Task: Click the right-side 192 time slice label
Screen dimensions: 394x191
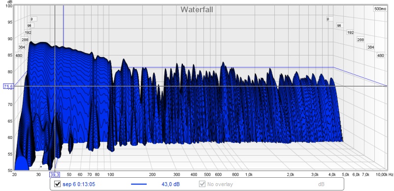Action: tap(350, 32)
